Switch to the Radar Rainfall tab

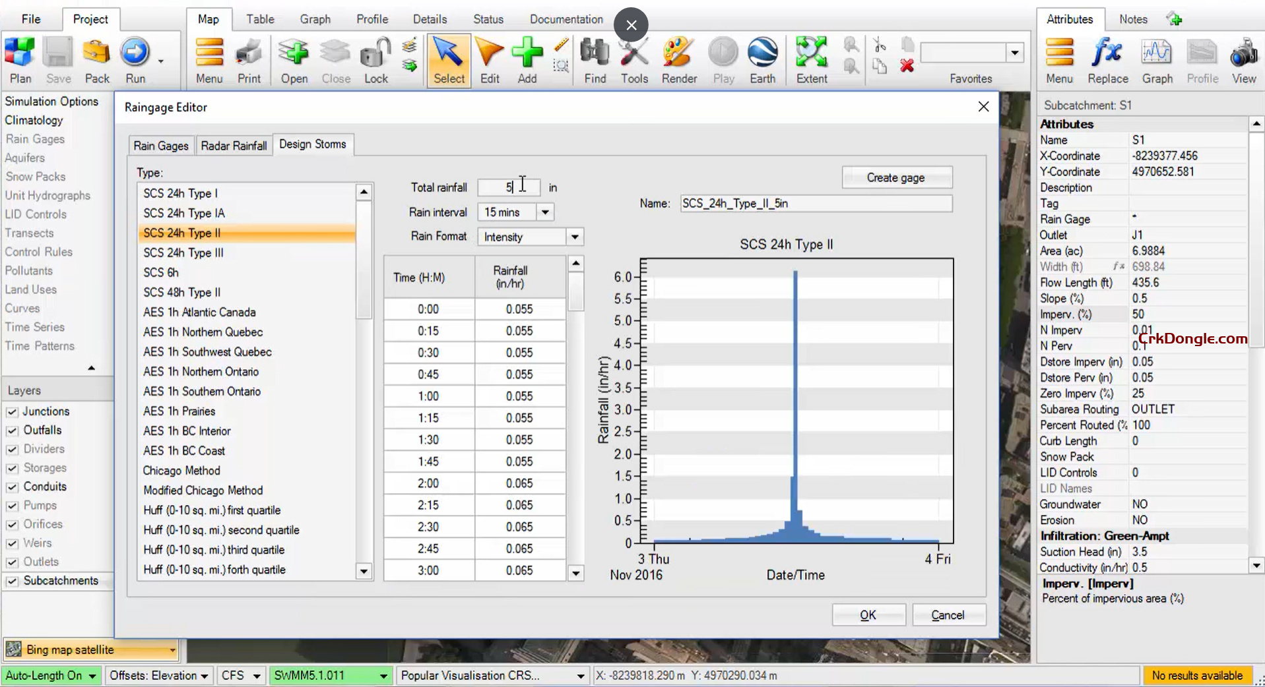234,145
